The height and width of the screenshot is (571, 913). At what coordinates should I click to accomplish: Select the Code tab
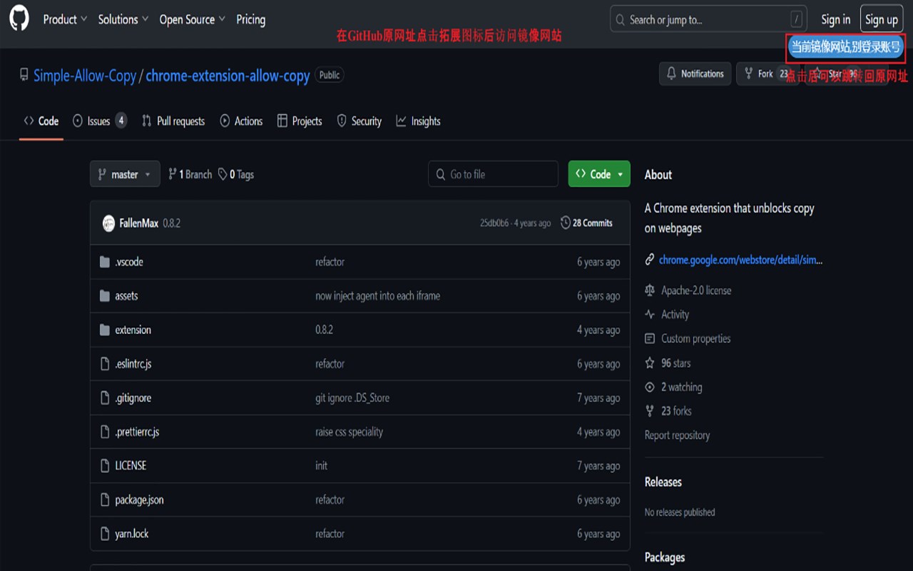click(41, 121)
